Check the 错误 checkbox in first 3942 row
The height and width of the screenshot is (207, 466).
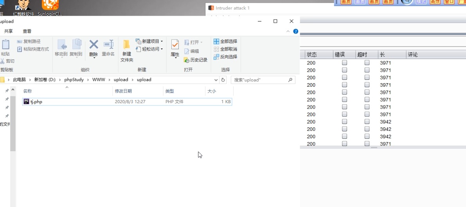pyautogui.click(x=344, y=122)
